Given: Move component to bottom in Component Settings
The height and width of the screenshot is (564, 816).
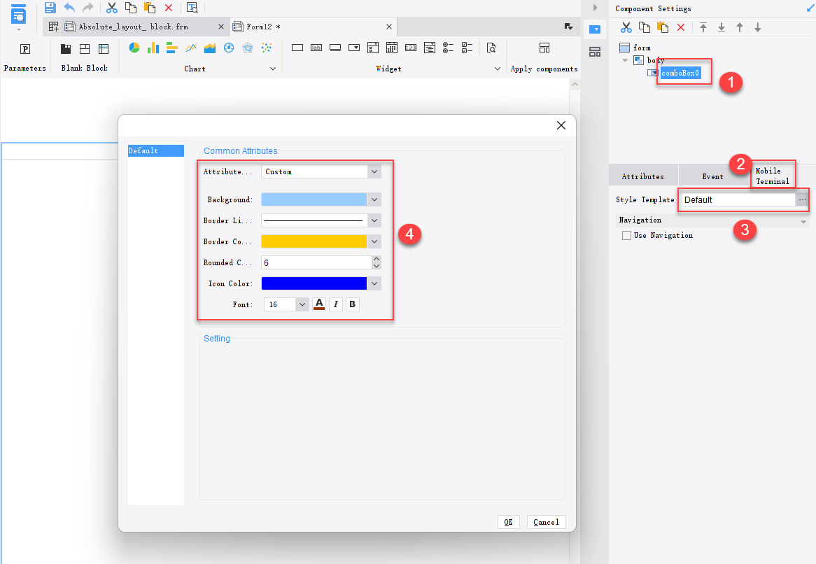Looking at the screenshot, I should pyautogui.click(x=722, y=27).
